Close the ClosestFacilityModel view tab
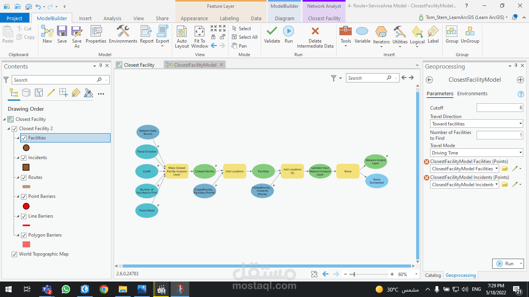 (221, 65)
